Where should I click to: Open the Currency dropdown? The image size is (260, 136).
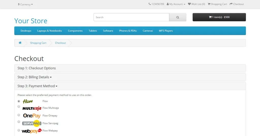pyautogui.click(x=25, y=4)
